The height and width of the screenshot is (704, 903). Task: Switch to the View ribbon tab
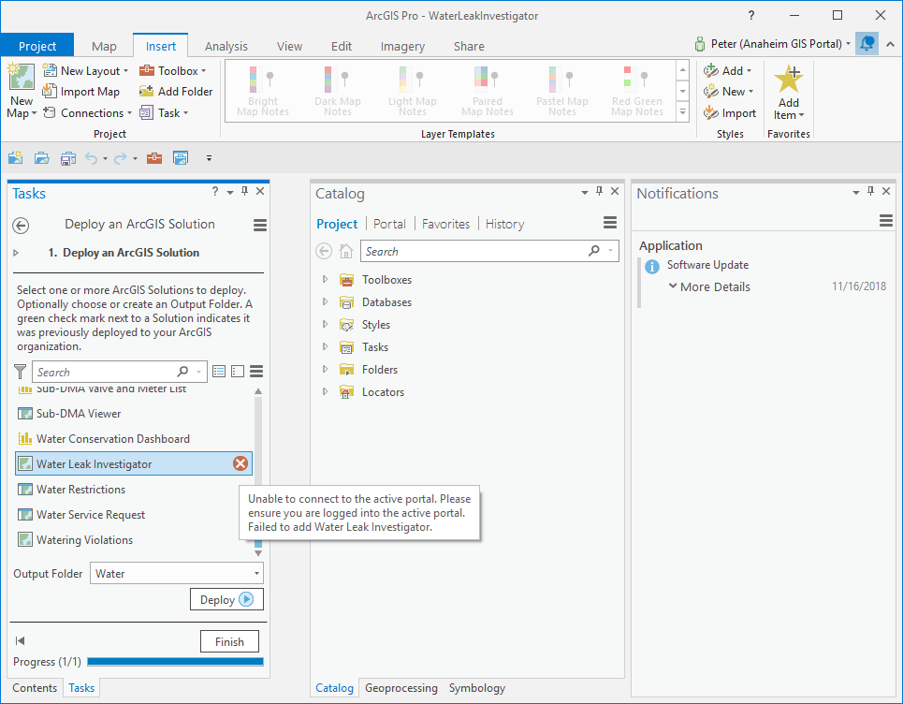click(x=289, y=46)
